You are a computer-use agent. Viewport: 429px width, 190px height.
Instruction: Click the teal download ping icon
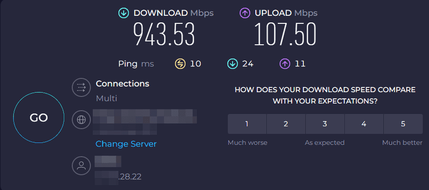pyautogui.click(x=232, y=64)
